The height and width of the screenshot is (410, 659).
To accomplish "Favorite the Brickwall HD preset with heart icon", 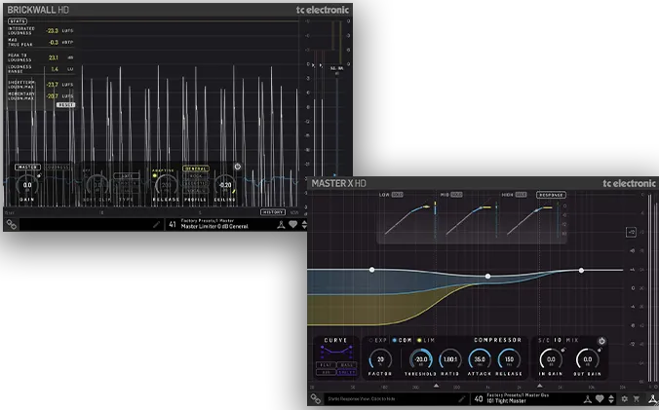I will (292, 225).
